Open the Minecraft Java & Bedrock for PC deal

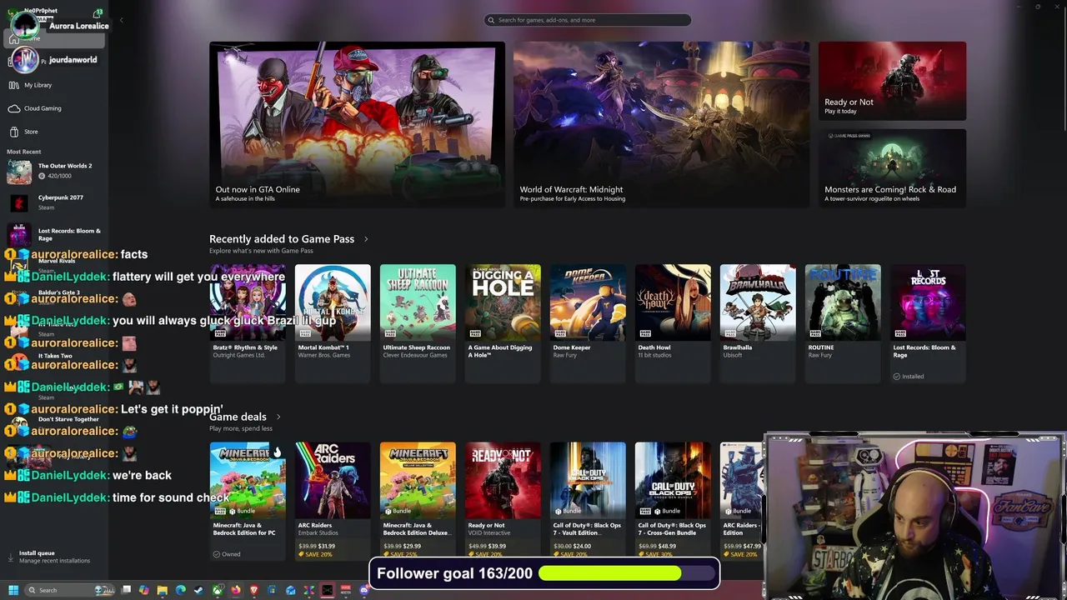point(248,500)
